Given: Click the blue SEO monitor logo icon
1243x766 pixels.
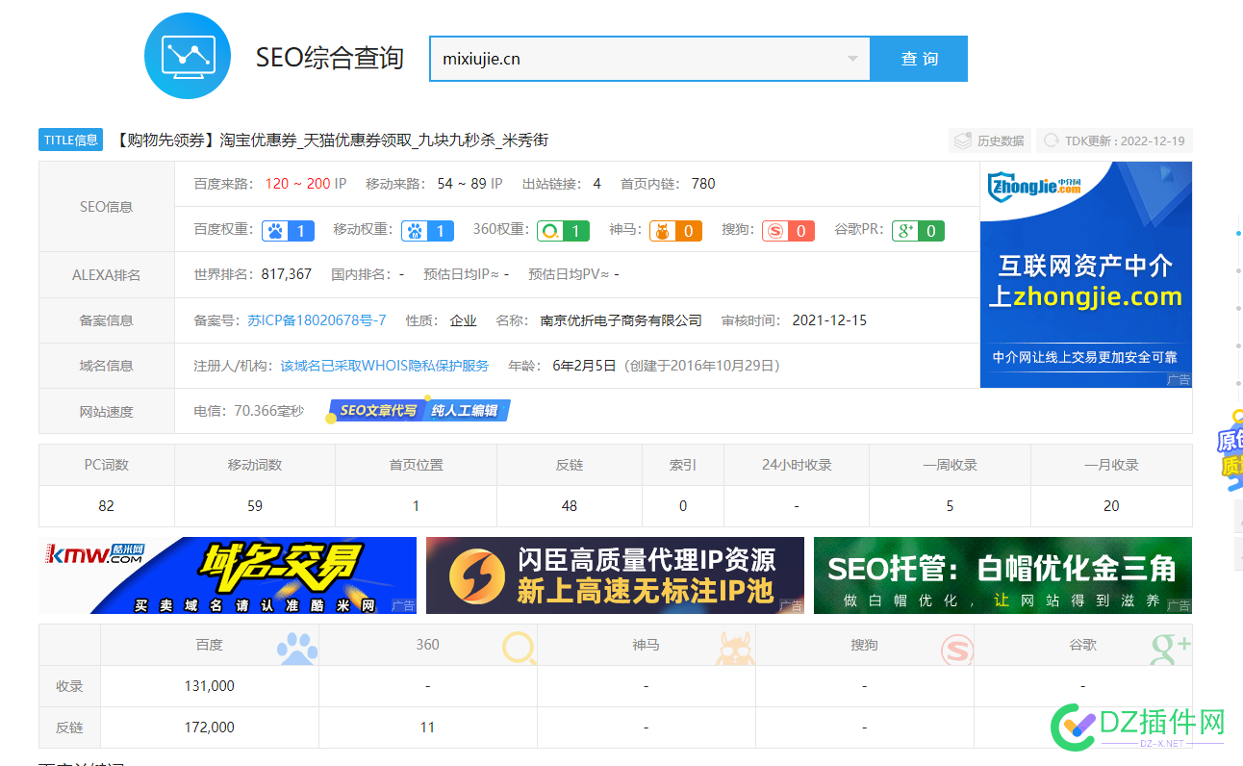Looking at the screenshot, I should [x=188, y=57].
